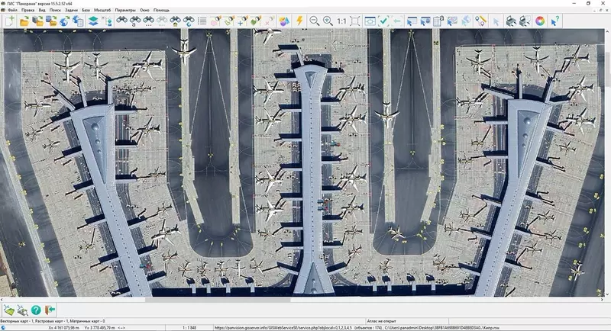
Task: Click the color wheel palette icon
Action: pos(540,21)
